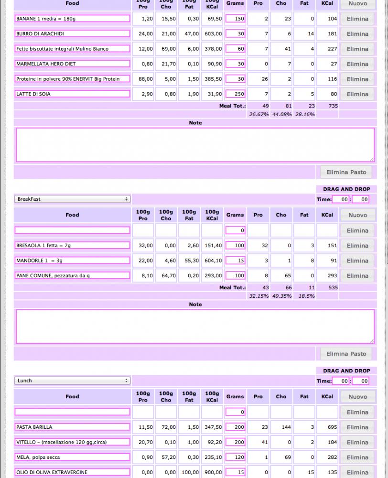388x478 pixels.
Task: Delete the Fette biscottate integrali row
Action: click(357, 49)
